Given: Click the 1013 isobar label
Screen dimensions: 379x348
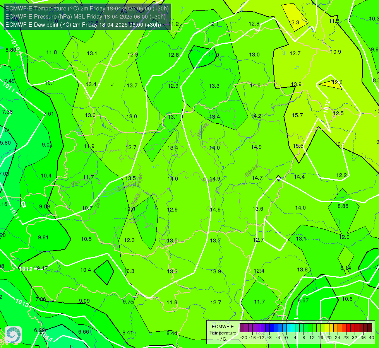Looking at the screenshot, I should [22, 302].
